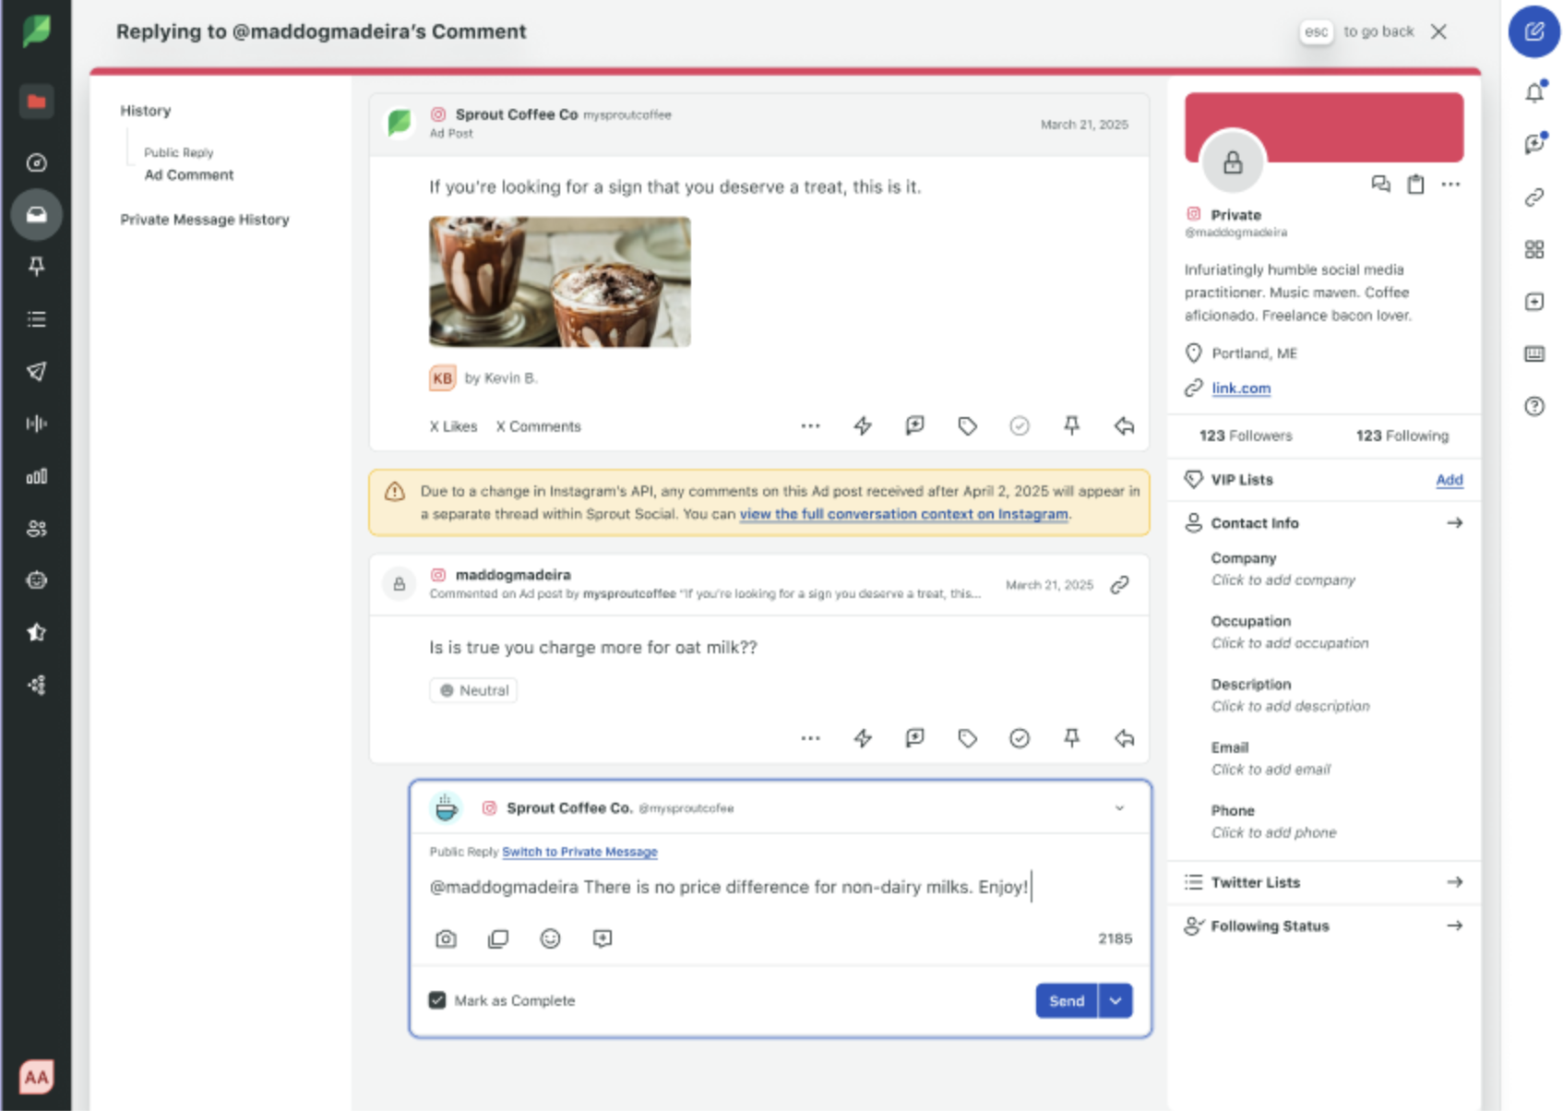Image resolution: width=1563 pixels, height=1111 pixels.
Task: Open more options on Sprout Coffee ad post
Action: pyautogui.click(x=810, y=426)
